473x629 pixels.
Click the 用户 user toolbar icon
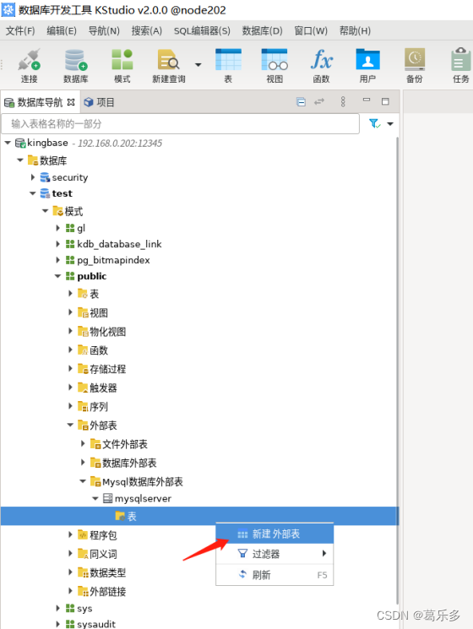pyautogui.click(x=367, y=66)
